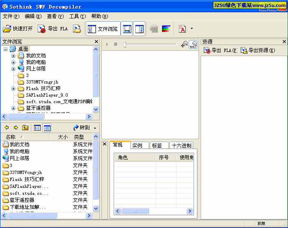Switch to the 实例 tab
The image size is (288, 228).
point(140,146)
